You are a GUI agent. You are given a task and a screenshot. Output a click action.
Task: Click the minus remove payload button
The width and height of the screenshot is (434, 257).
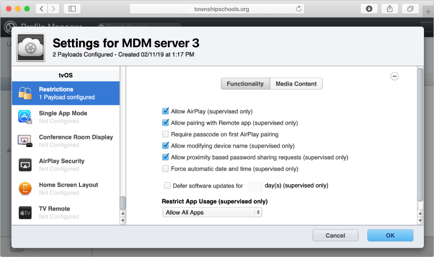(395, 76)
